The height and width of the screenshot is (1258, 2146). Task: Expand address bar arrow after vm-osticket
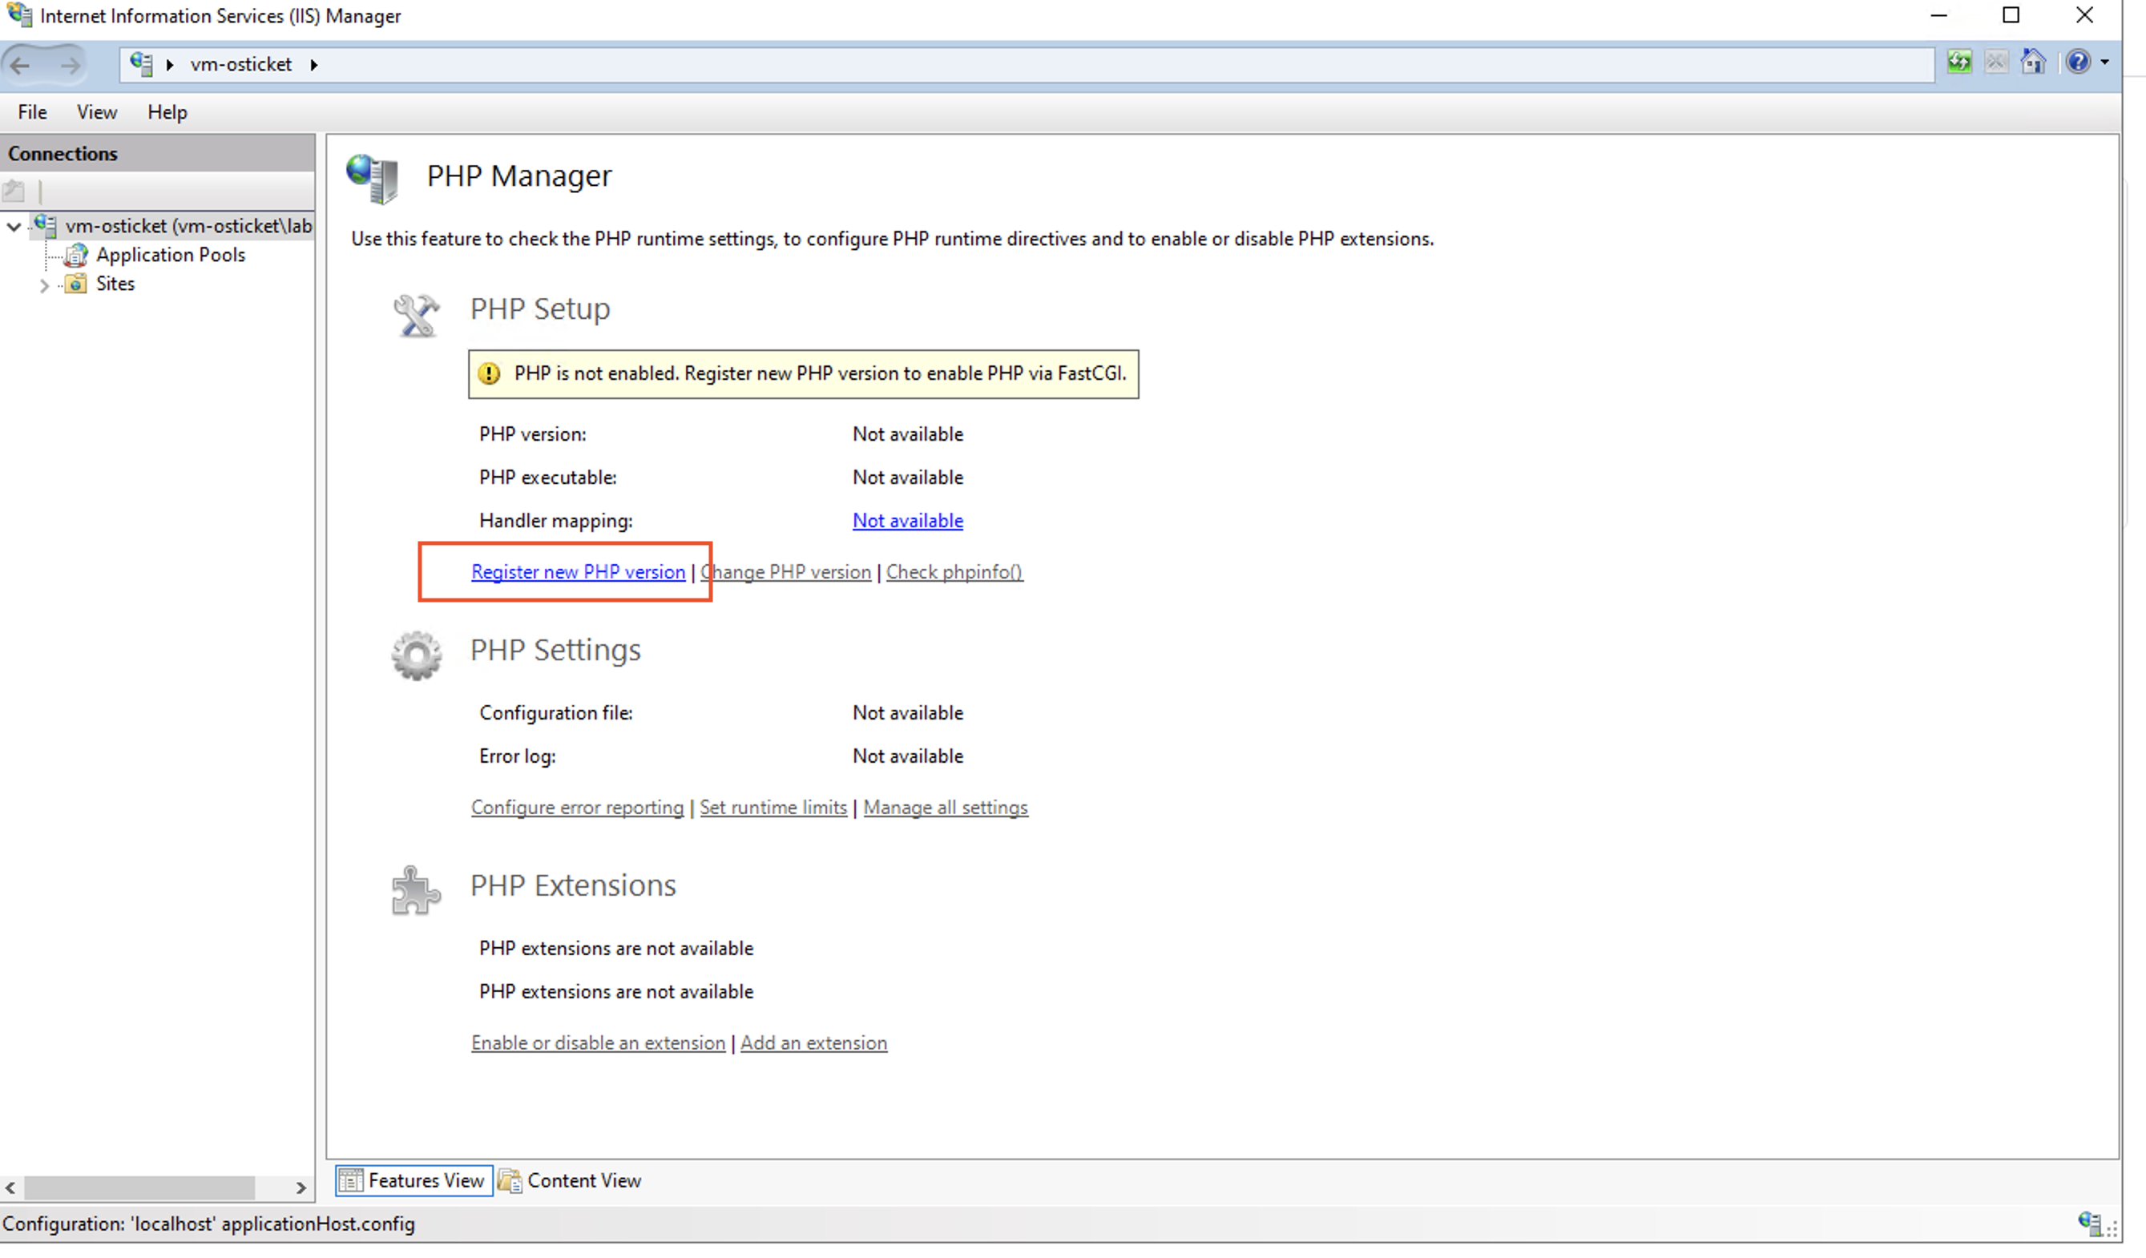click(314, 65)
